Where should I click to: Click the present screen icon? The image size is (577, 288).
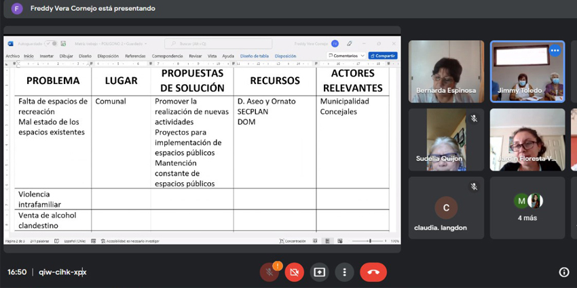[319, 272]
